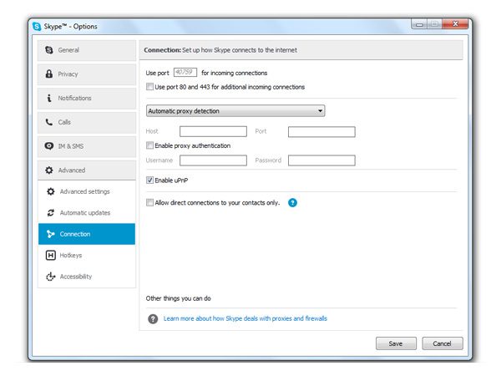
Task: Uncheck the Enable uPnP checkbox
Action: (149, 180)
